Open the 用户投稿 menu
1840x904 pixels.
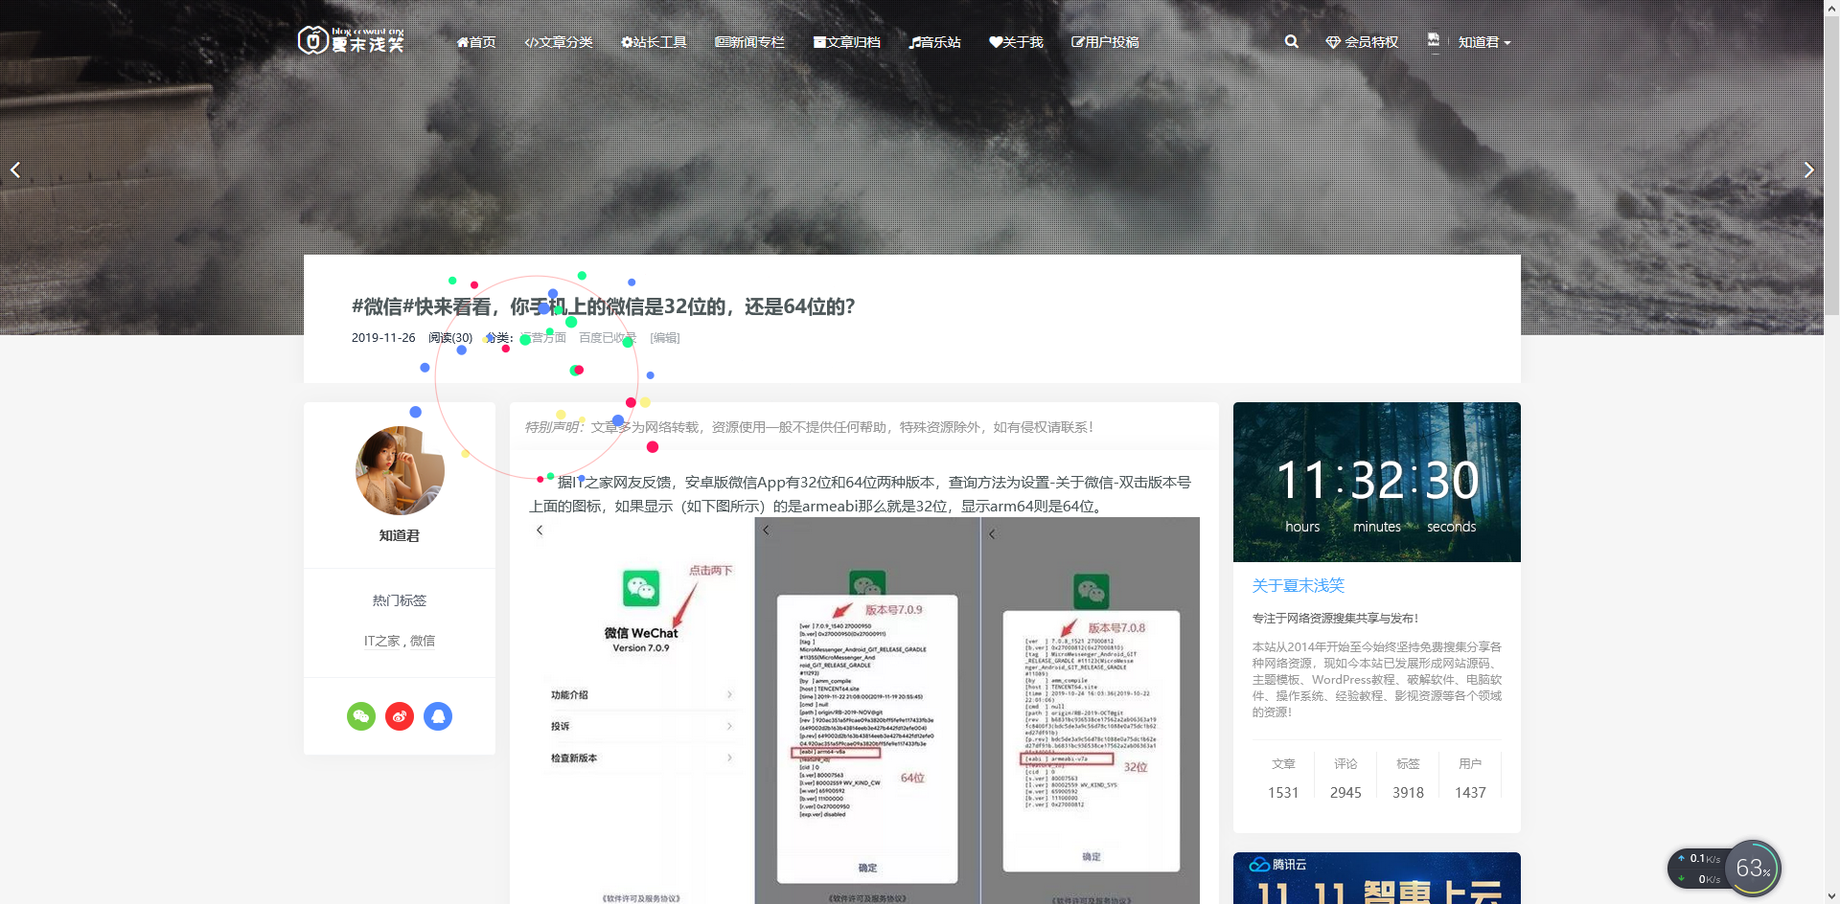(x=1105, y=42)
